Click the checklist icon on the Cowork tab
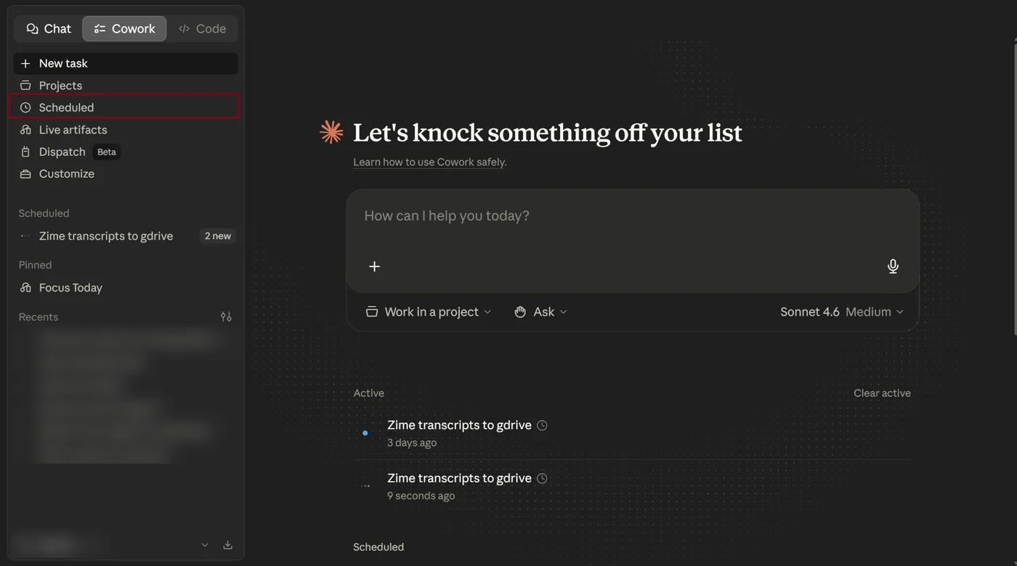Image resolution: width=1017 pixels, height=566 pixels. pos(100,28)
